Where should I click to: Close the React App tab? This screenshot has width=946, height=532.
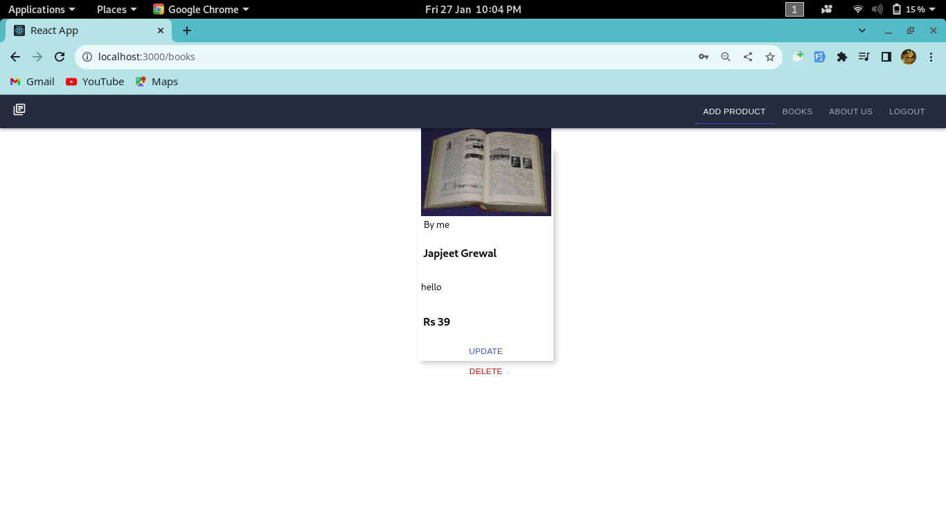pos(161,30)
